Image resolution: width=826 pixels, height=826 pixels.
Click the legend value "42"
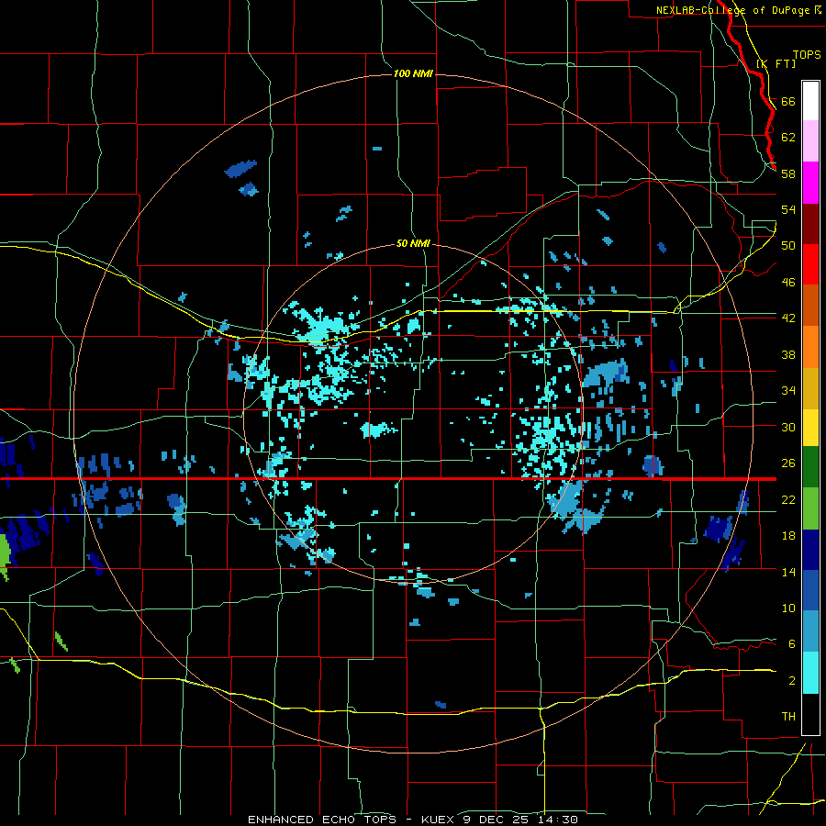788,318
